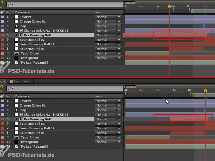Click the audio file icon of [Fig Leaf Rag.mp3] in top panel

16,63
